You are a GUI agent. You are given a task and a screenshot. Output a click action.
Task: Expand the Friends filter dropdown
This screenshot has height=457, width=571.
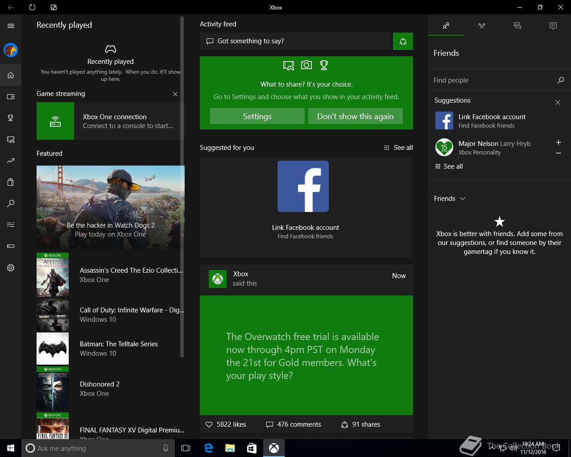click(x=450, y=199)
